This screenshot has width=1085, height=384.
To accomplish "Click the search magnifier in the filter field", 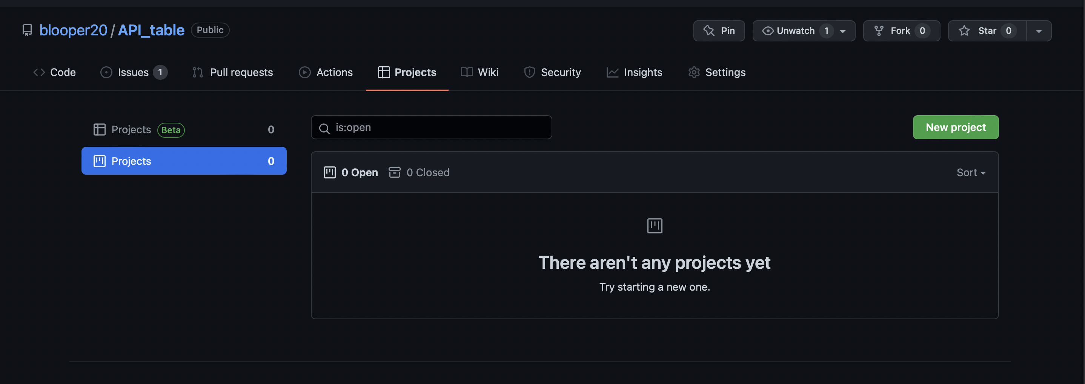I will tap(324, 128).
